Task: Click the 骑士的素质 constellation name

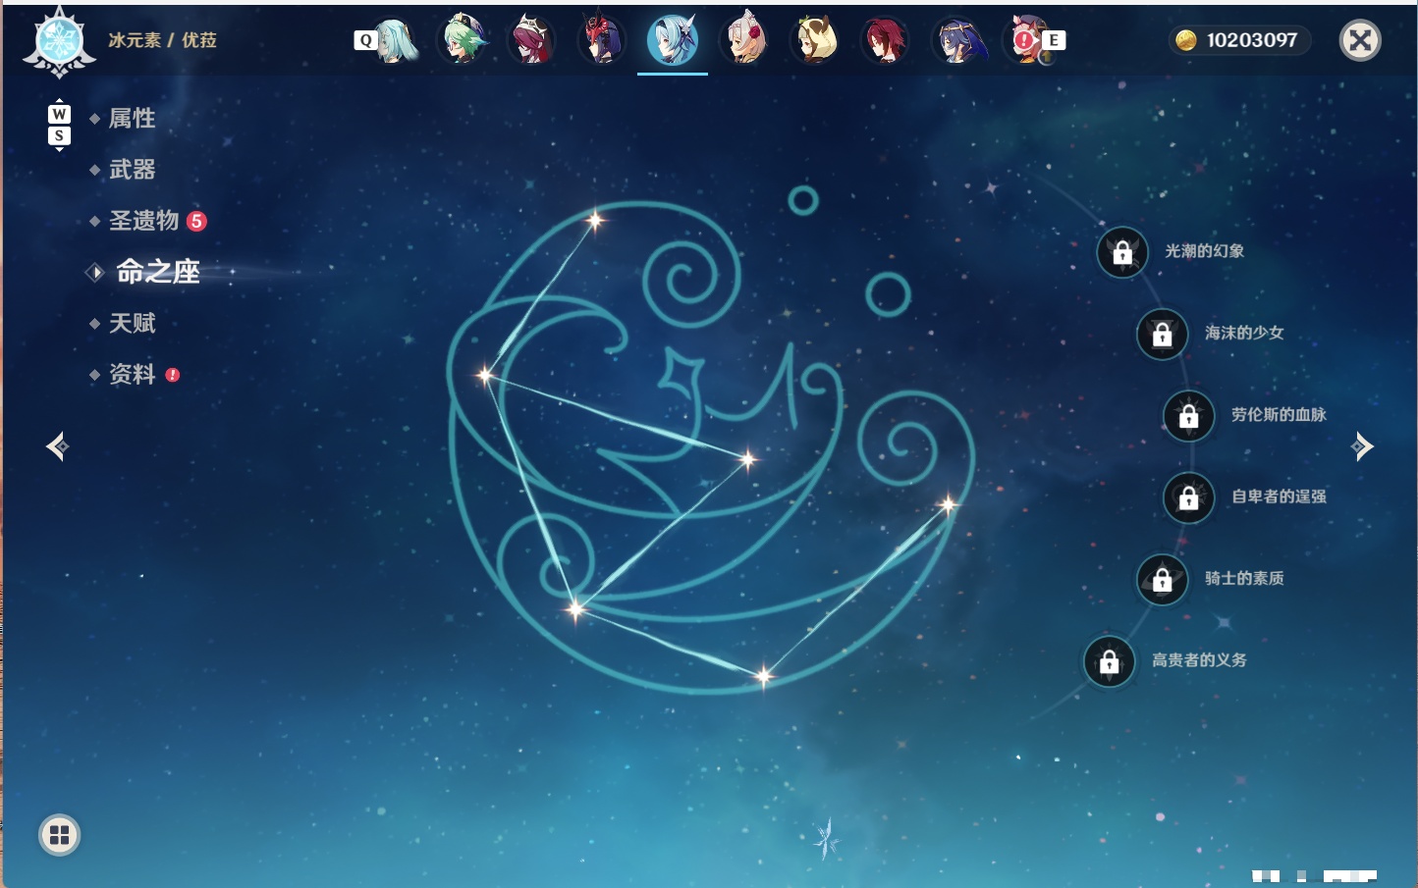Action: coord(1244,578)
